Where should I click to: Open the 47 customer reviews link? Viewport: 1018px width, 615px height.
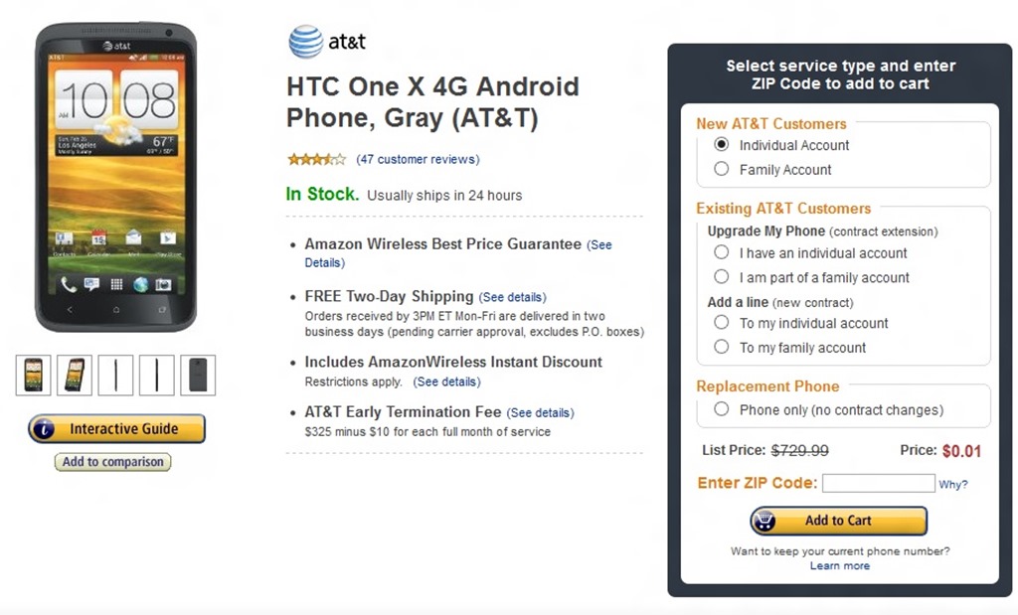pos(418,159)
